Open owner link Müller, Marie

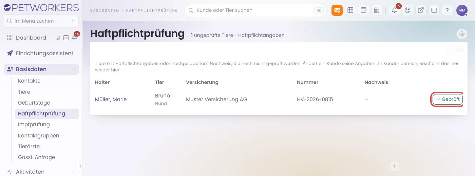pyautogui.click(x=111, y=100)
